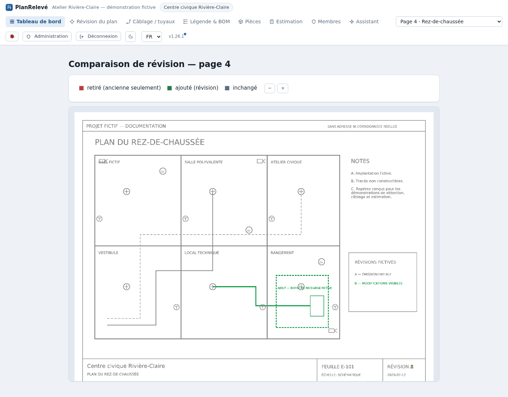Viewport: 508px width, 397px height.
Task: Open Légende & BOM tab
Action: click(206, 22)
